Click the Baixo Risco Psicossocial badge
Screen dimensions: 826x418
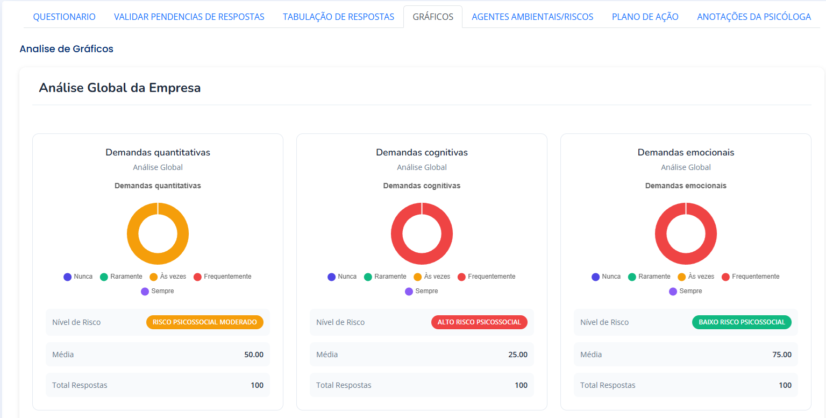click(742, 322)
